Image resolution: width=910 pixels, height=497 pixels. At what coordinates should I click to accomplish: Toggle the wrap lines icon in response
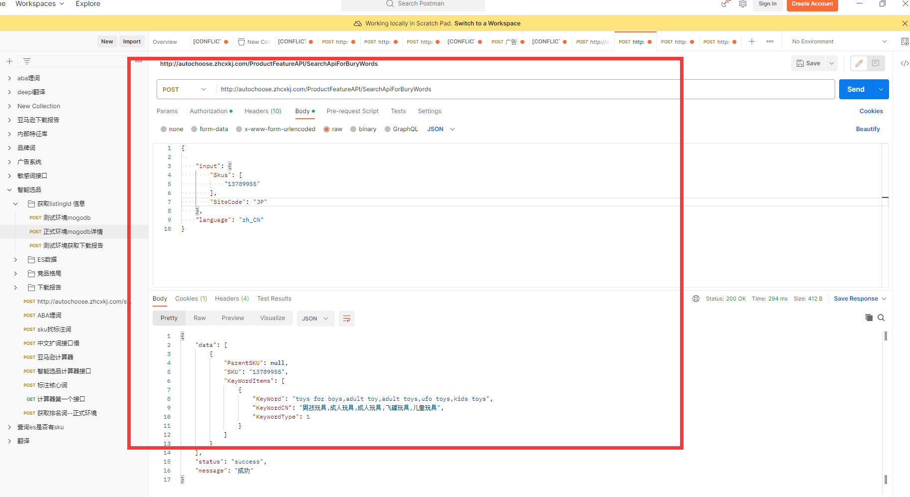point(347,319)
